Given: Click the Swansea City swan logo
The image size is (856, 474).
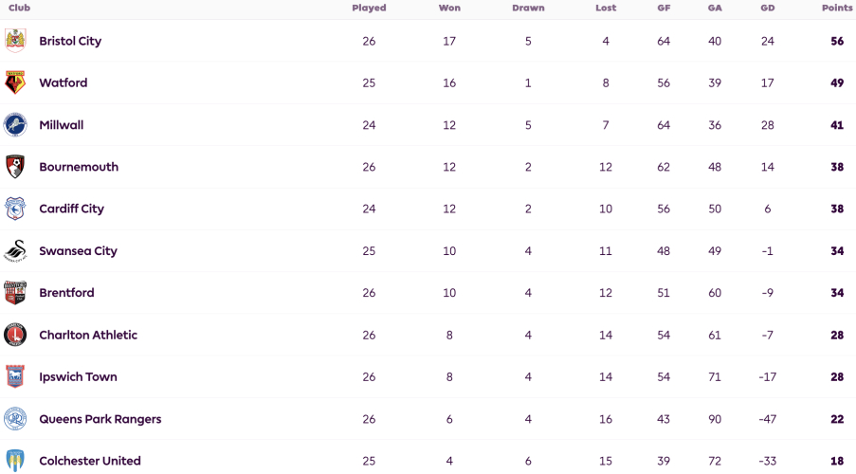Looking at the screenshot, I should pos(15,250).
